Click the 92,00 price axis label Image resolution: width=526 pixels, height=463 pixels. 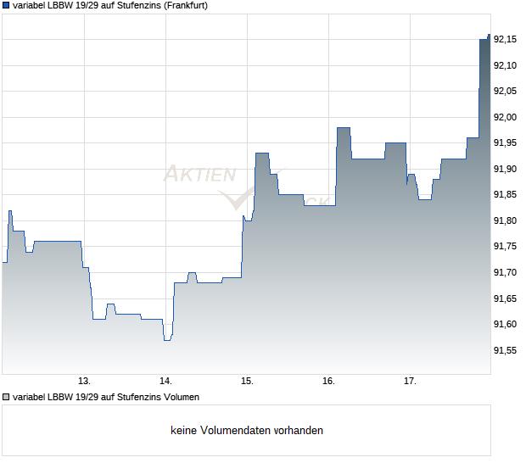click(505, 117)
